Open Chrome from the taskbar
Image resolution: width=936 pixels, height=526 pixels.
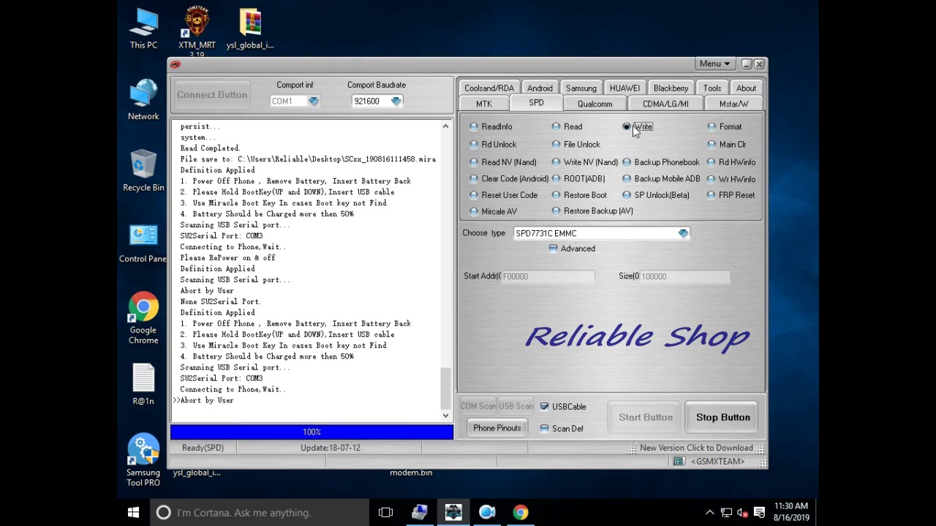(x=521, y=513)
